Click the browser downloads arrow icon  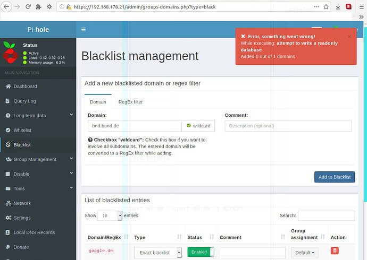tap(338, 7)
